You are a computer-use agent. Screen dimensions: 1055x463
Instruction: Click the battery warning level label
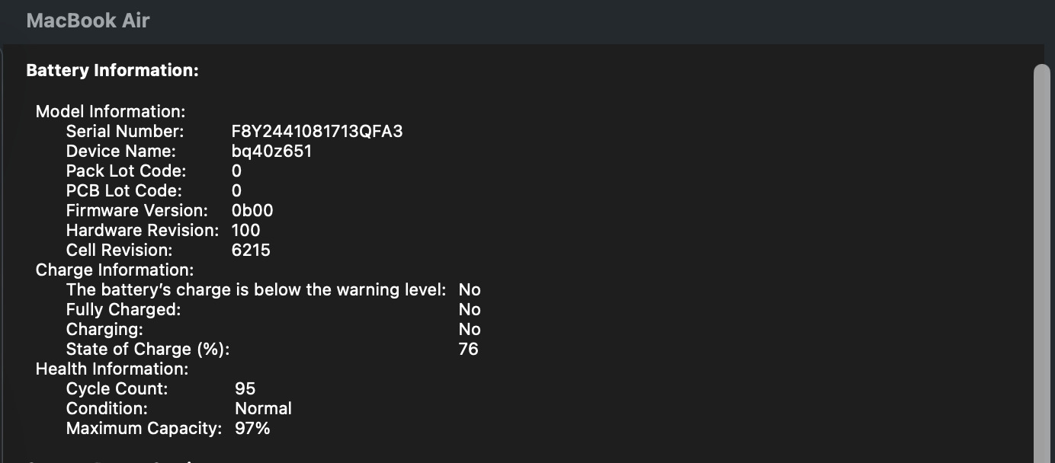(256, 290)
